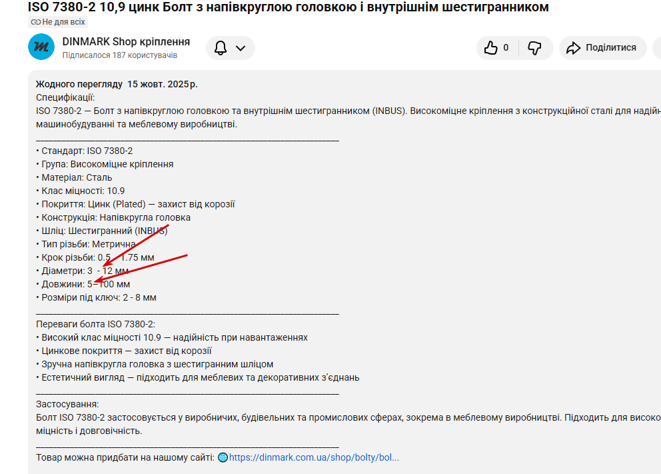Click subscriber count Підписалося 187 користувачів
This screenshot has height=474, width=661.
point(120,55)
